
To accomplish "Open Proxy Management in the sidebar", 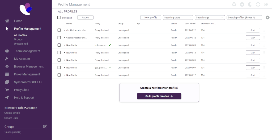I will coord(27,74).
